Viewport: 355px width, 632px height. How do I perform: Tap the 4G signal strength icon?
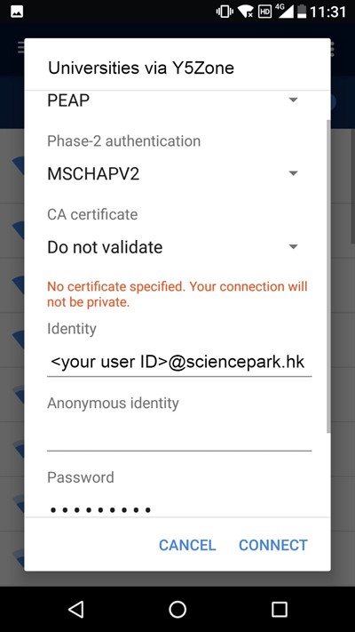(x=284, y=12)
